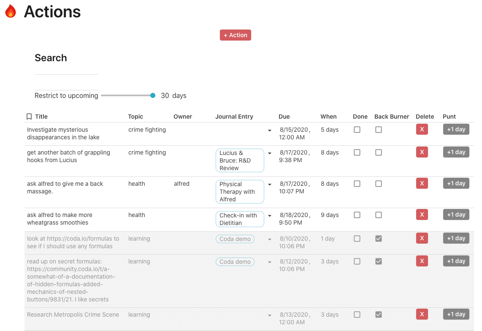Image resolution: width=482 pixels, height=331 pixels.
Task: Delete the mysterious disappearances action row
Action: (x=422, y=130)
